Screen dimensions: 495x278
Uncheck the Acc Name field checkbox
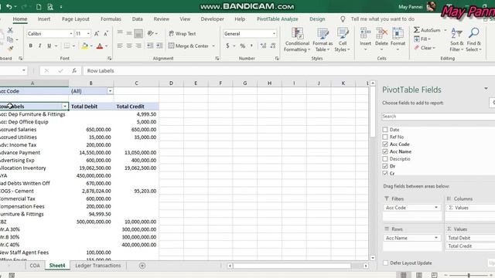[x=385, y=151]
